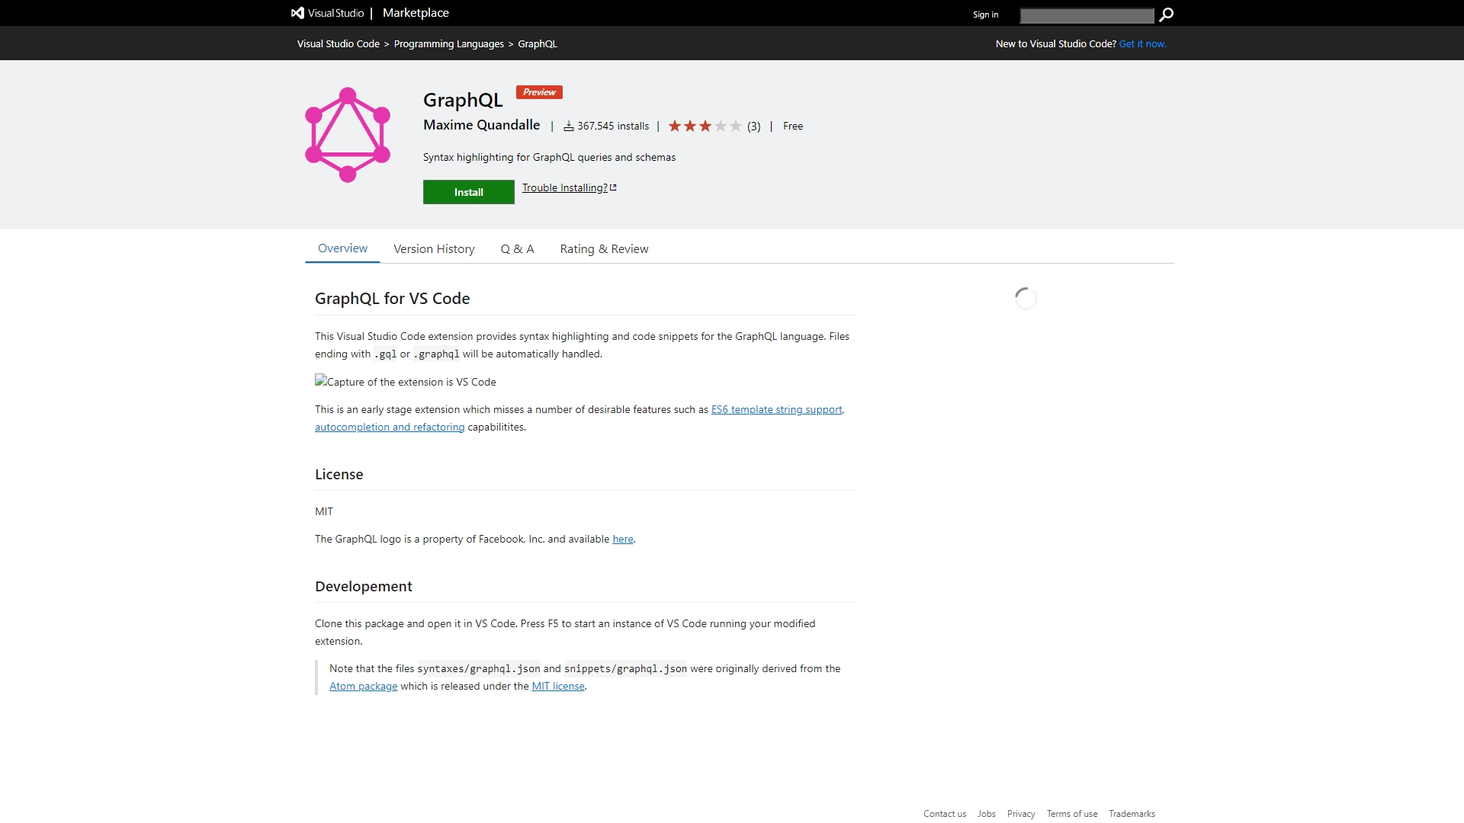The height and width of the screenshot is (823, 1464).
Task: Click the external link icon beside Trouble Installing
Action: coord(613,187)
